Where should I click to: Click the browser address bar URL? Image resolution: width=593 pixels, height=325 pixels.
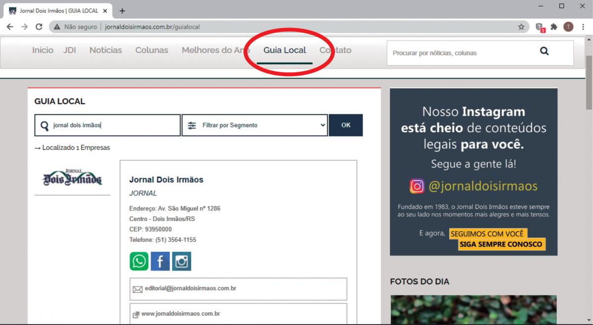tap(153, 27)
